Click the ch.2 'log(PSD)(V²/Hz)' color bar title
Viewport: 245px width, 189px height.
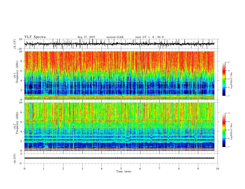click(232, 131)
